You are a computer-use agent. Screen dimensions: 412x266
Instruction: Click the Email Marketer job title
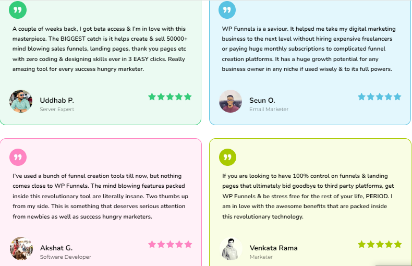[269, 110]
